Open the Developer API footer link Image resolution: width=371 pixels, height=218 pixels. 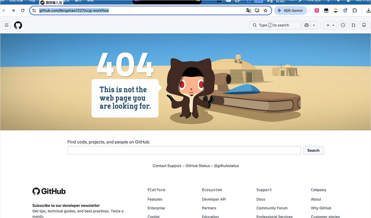[214, 199]
